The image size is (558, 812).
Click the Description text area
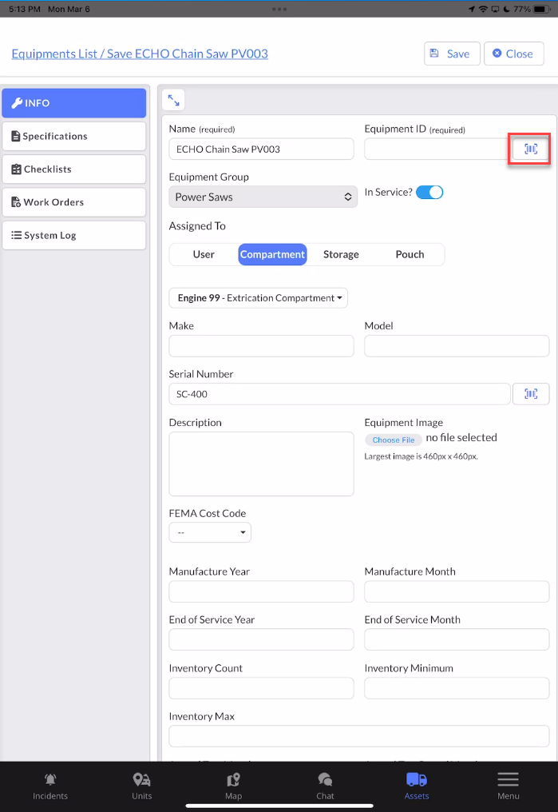tap(261, 464)
